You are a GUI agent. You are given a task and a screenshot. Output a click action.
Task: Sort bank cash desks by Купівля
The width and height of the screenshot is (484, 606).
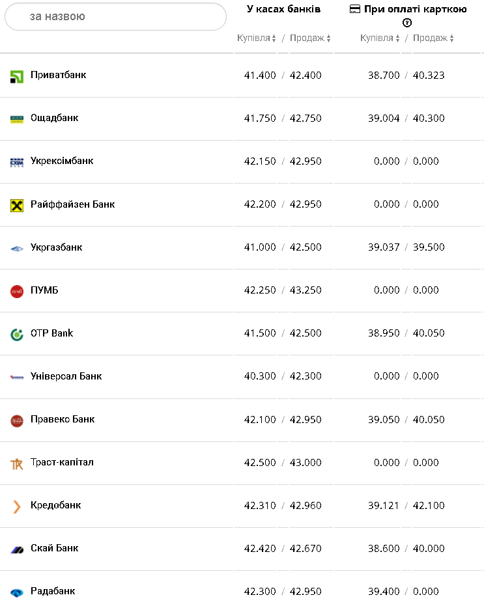257,38
